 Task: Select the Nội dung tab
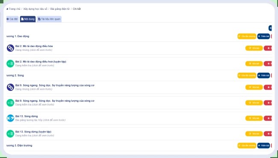[28, 19]
